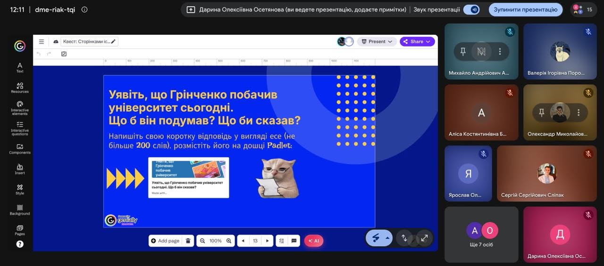Click muted mic icon on Дарина Олексіївна tile
The height and width of the screenshot is (266, 604).
(588, 215)
